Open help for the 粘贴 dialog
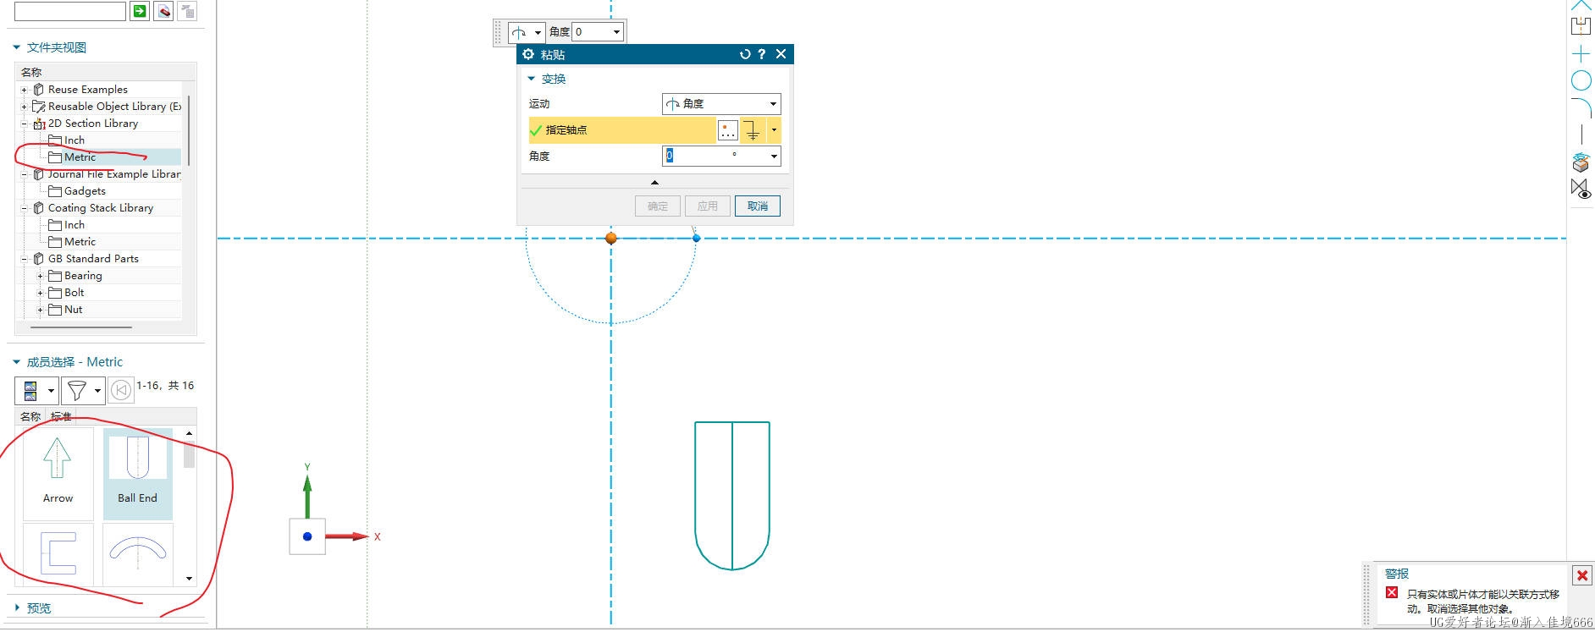Viewport: 1595px width, 632px height. (x=762, y=54)
